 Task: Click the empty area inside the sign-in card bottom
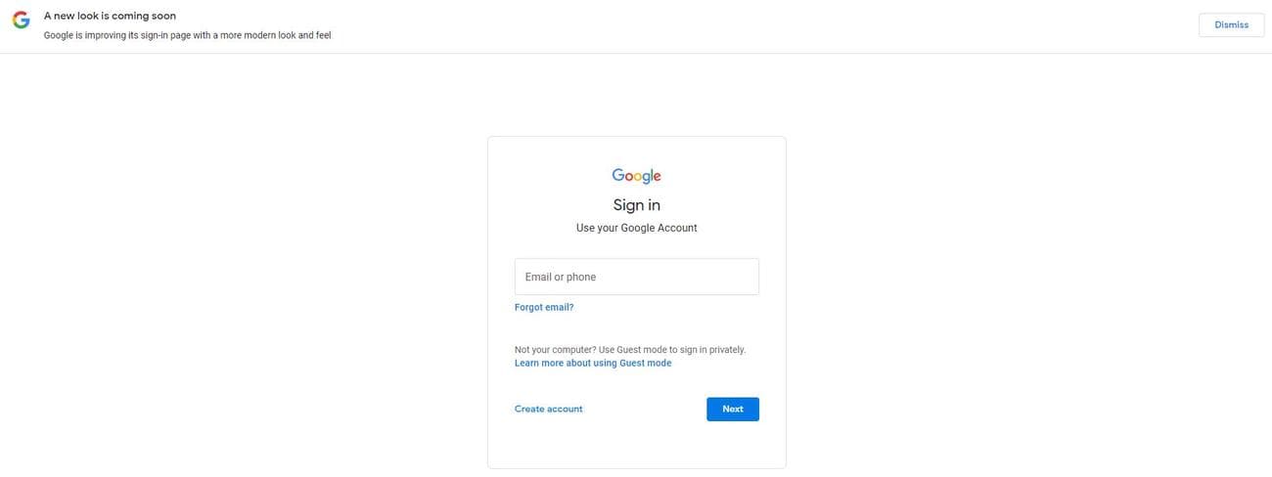click(x=636, y=447)
